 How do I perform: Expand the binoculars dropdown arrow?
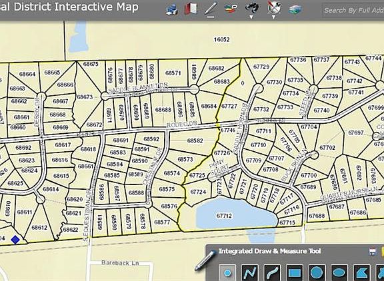tap(251, 17)
